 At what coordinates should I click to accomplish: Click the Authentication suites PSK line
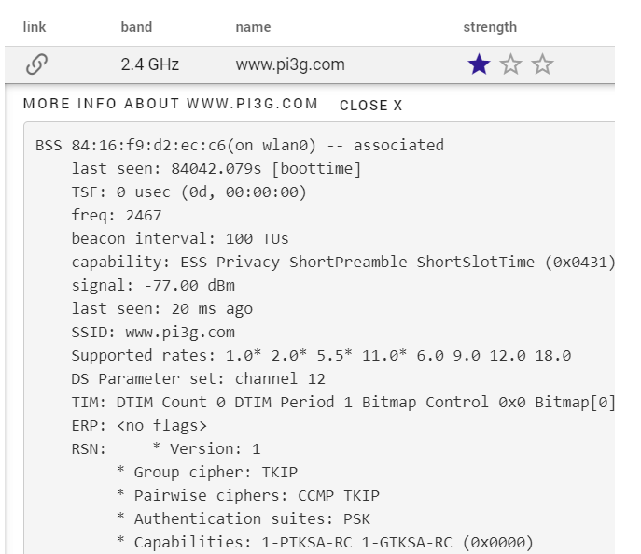[x=244, y=519]
